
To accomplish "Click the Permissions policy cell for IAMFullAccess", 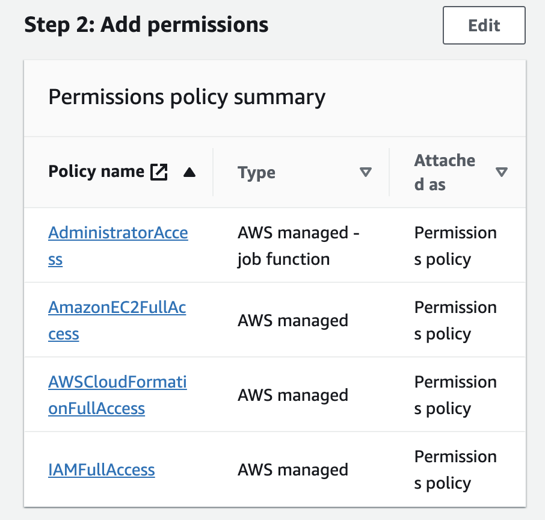I will pos(455,469).
